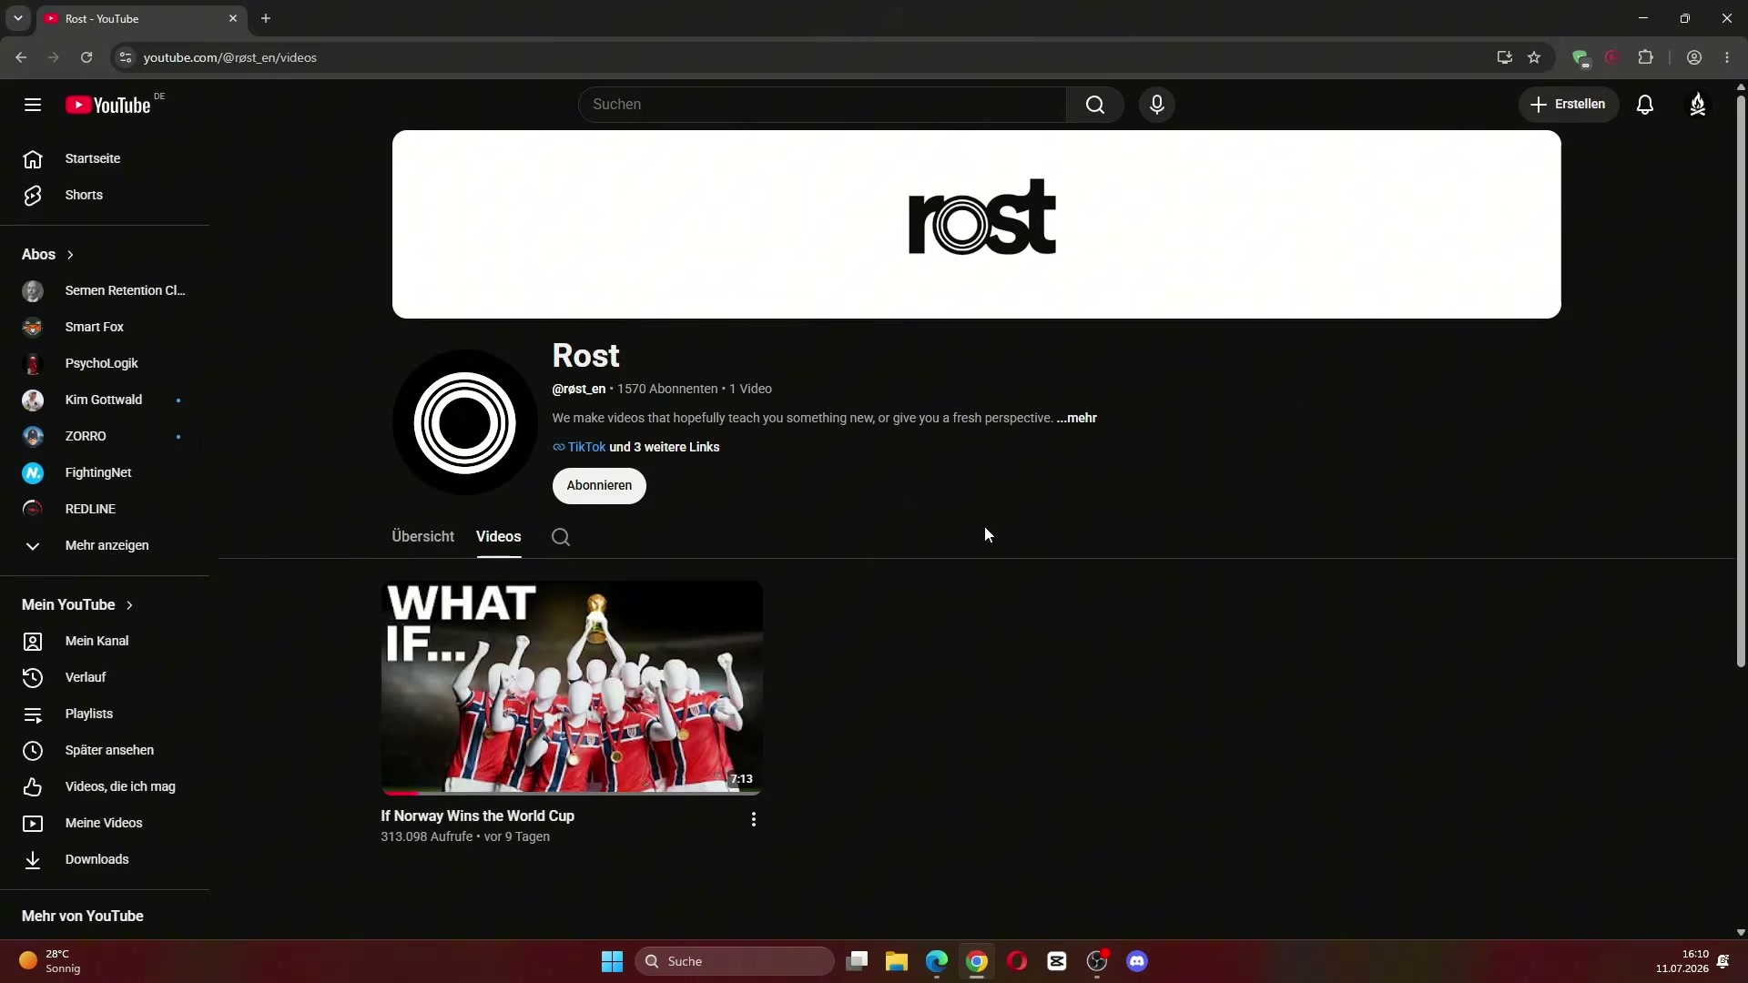Open Meine Videos in the sidebar
This screenshot has width=1748, height=983.
105,824
